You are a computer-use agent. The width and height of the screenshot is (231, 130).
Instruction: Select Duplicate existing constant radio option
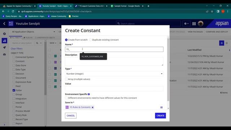pos(90,40)
